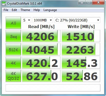
Task: Open the Help menu
Action: point(37,10)
